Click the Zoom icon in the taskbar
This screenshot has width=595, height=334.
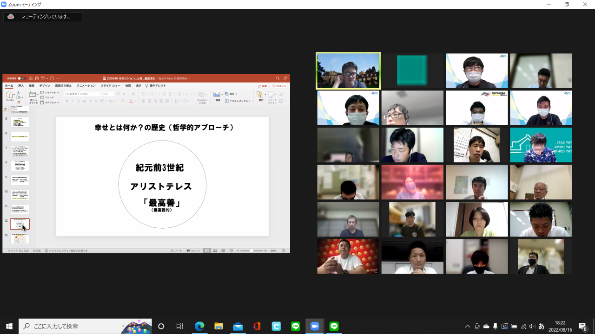coord(315,326)
